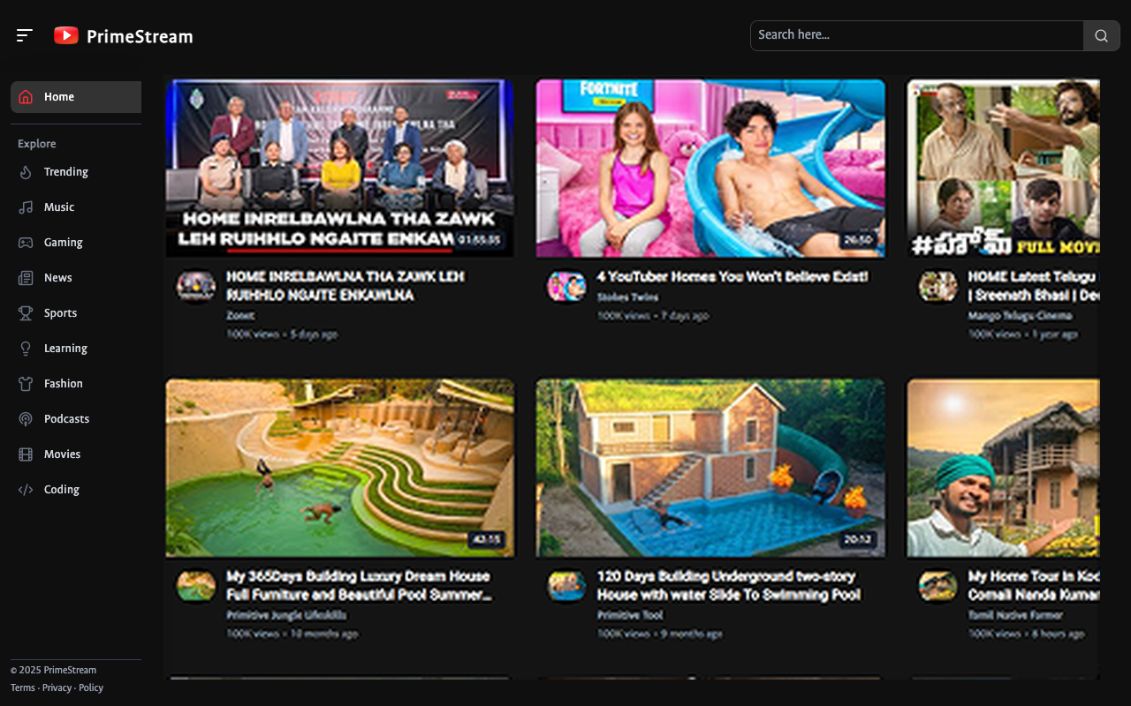Open the Trending flame icon
1131x706 pixels.
pyautogui.click(x=26, y=172)
